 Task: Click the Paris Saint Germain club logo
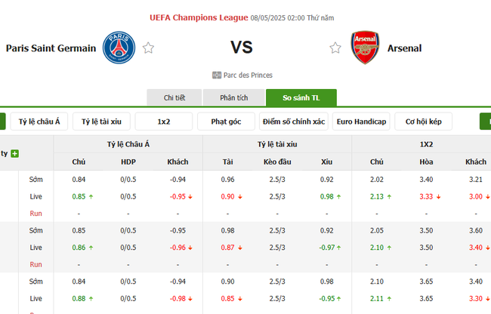point(119,48)
